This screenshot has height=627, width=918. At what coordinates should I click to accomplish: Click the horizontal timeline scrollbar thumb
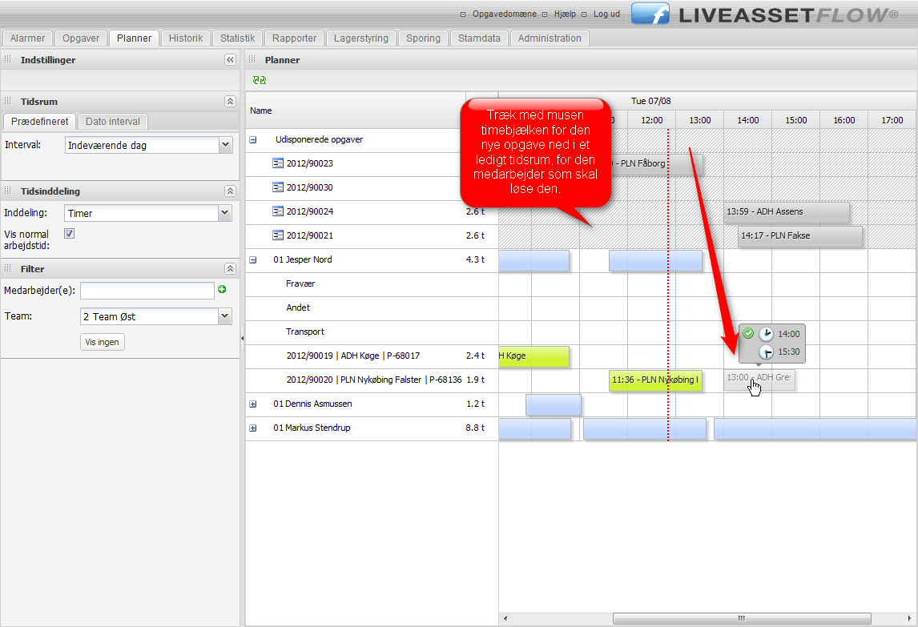click(741, 618)
